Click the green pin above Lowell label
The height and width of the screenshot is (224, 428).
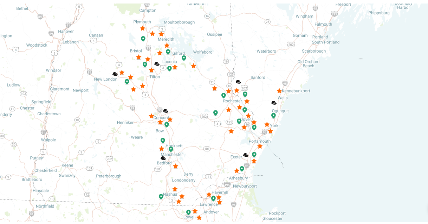click(188, 212)
